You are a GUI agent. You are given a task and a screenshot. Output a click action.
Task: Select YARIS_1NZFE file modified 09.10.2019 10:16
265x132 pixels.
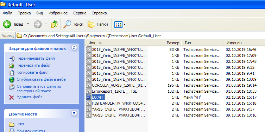(x=119, y=115)
